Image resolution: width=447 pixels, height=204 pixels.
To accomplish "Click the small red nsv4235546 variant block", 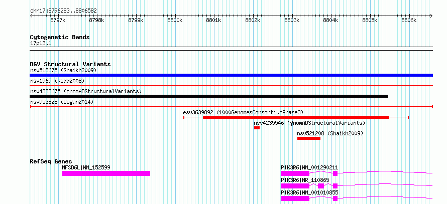I will pyautogui.click(x=257, y=128).
